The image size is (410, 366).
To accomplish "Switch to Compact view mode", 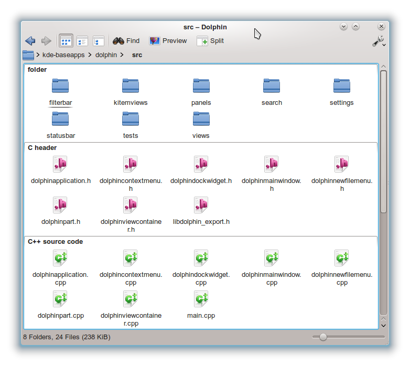I will [x=82, y=41].
